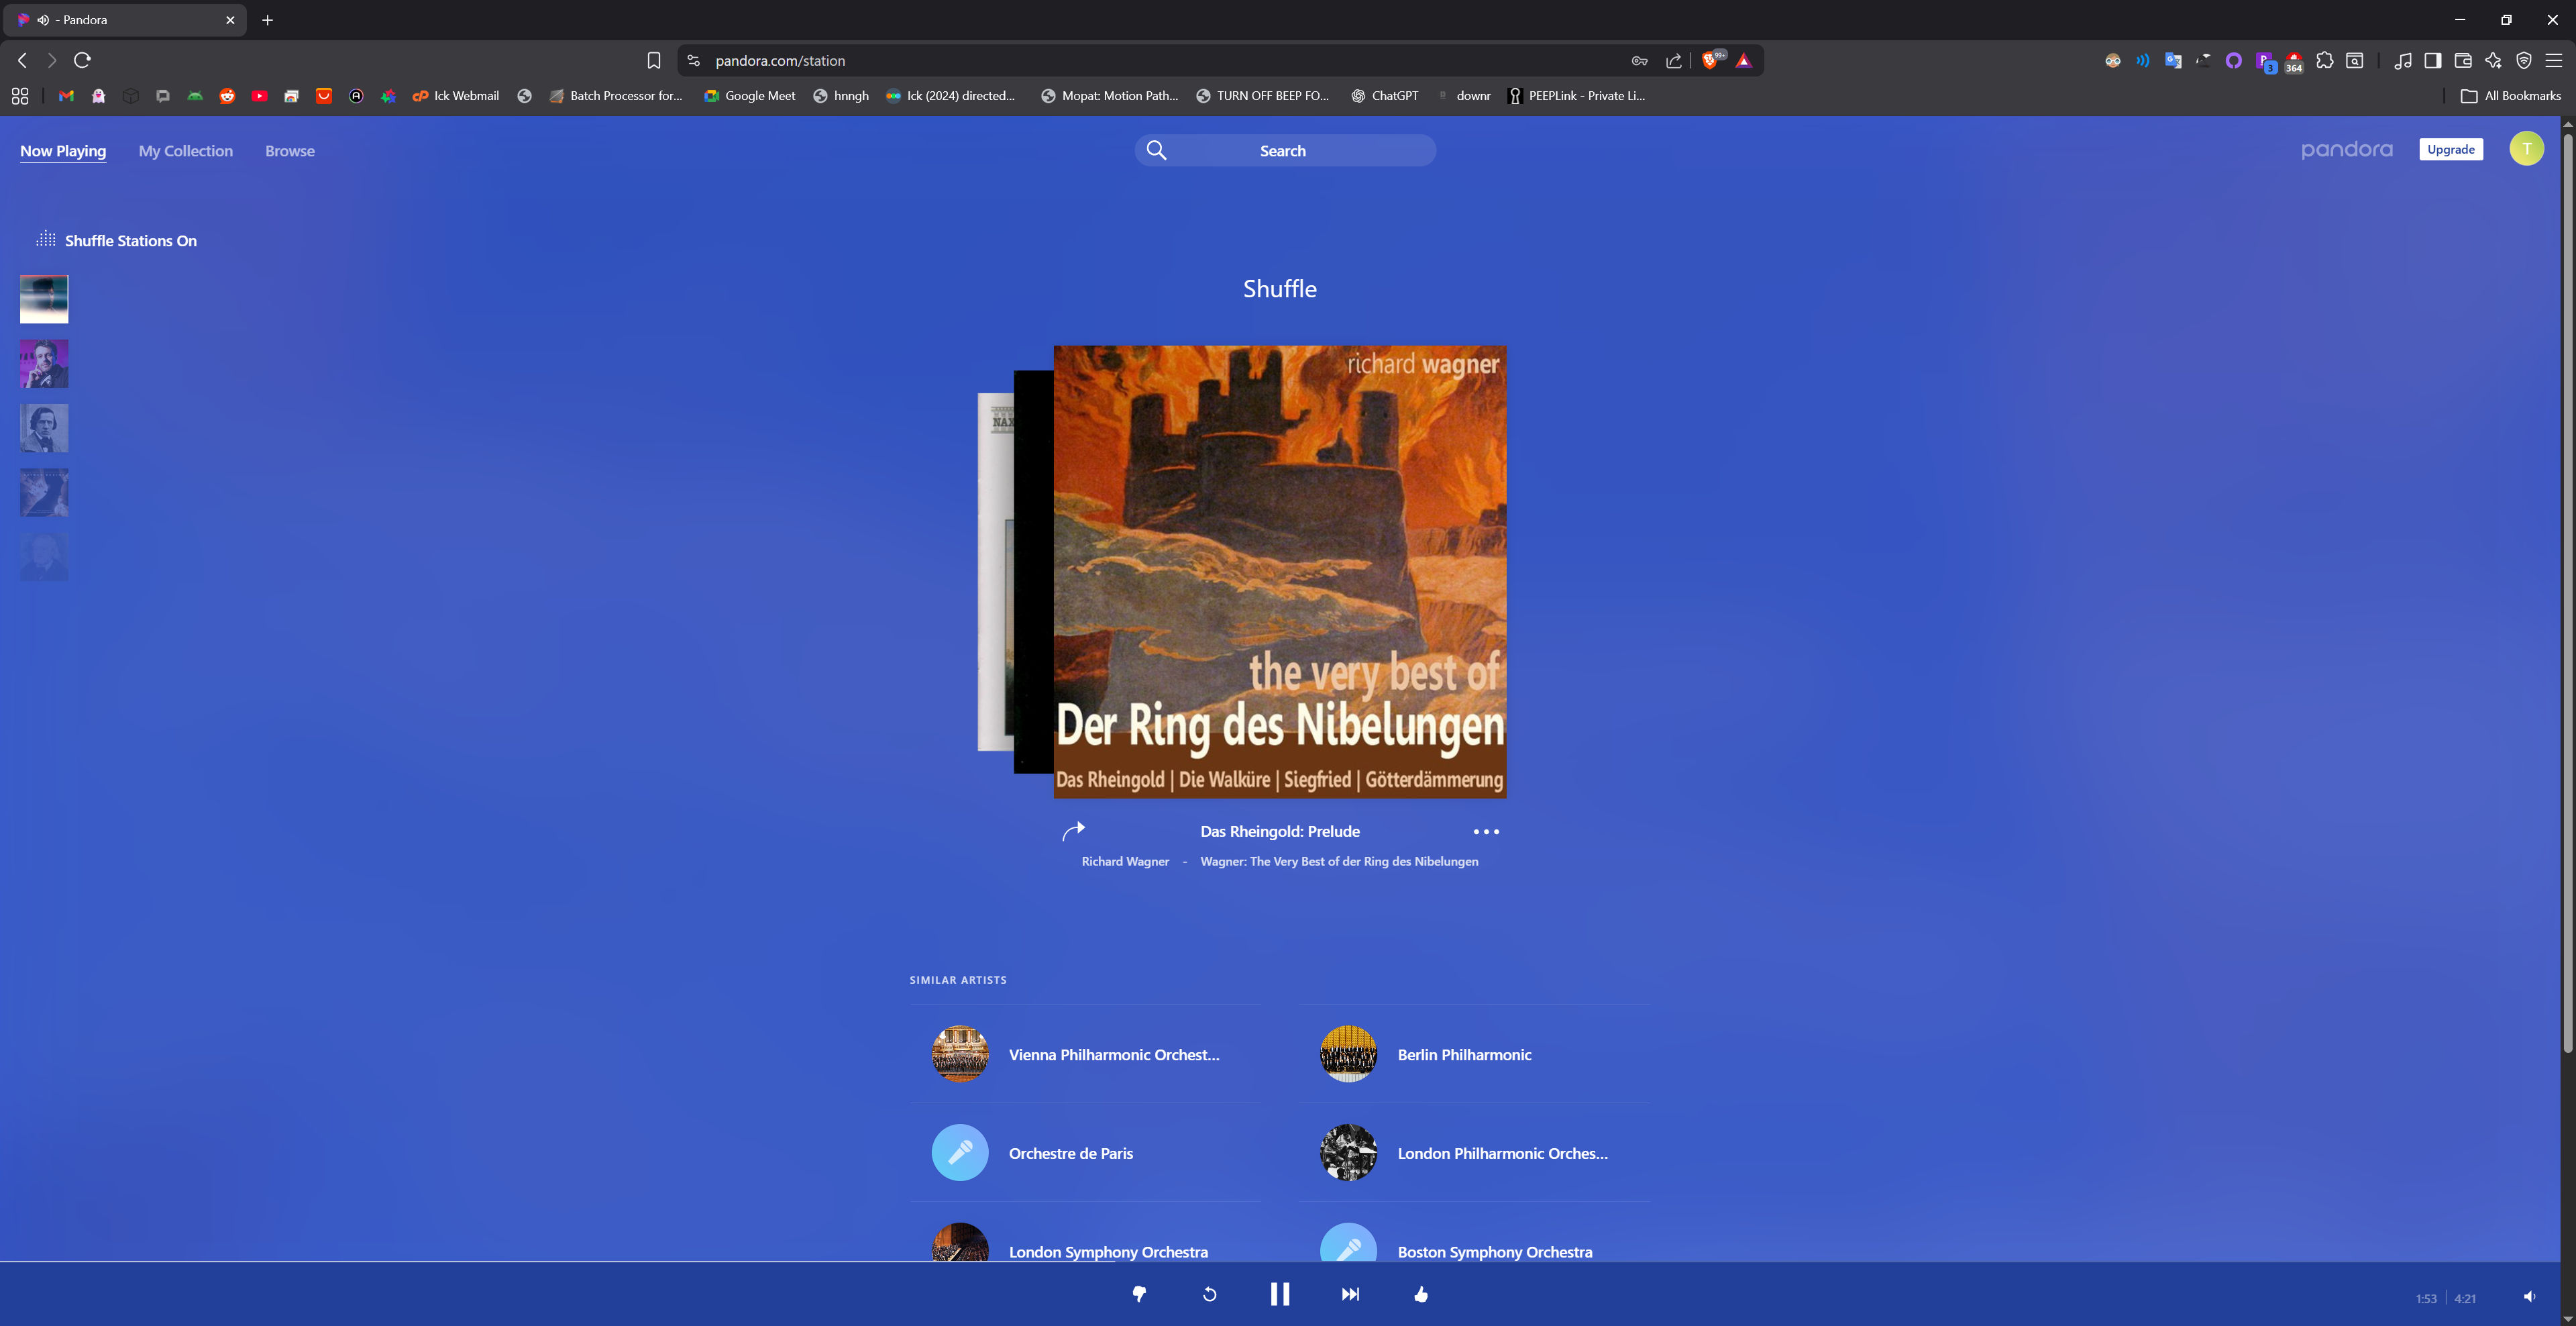
Task: Select Berlin Philharmonic similar artist
Action: tap(1463, 1054)
